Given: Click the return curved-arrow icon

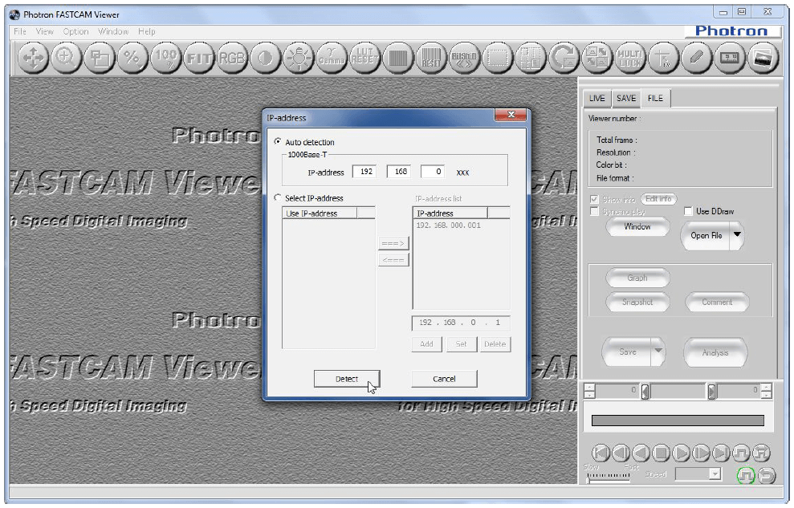Looking at the screenshot, I should click(x=767, y=475).
